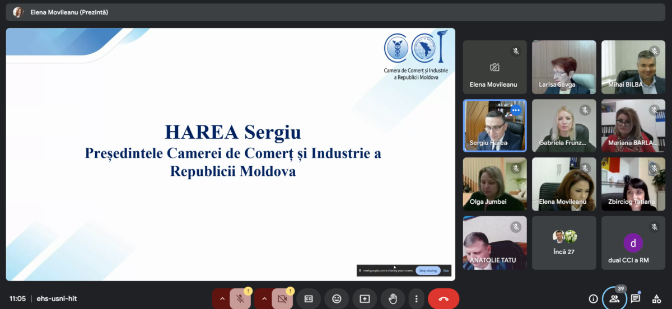Expand video settings chevron beside camera
The width and height of the screenshot is (672, 309).
click(264, 299)
